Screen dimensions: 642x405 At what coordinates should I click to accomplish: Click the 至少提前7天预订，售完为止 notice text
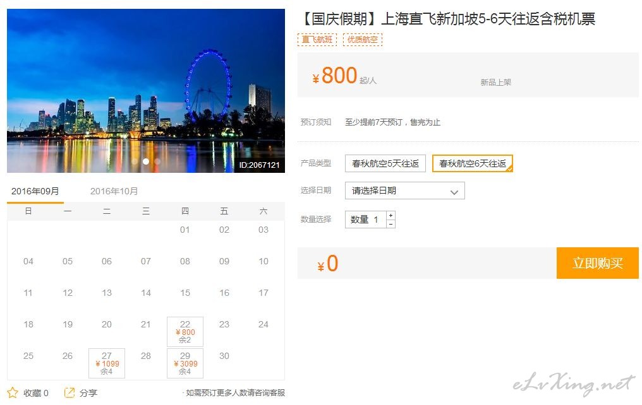pyautogui.click(x=392, y=122)
